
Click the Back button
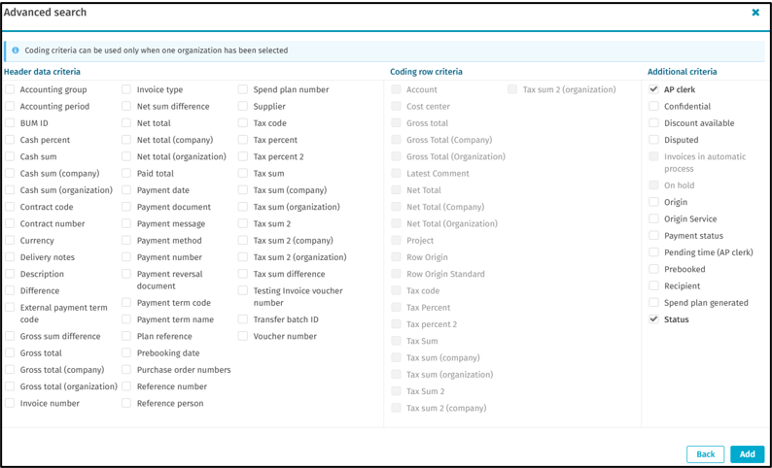705,454
